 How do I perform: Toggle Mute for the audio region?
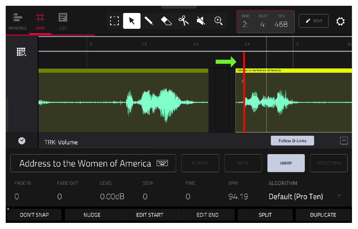click(243, 163)
